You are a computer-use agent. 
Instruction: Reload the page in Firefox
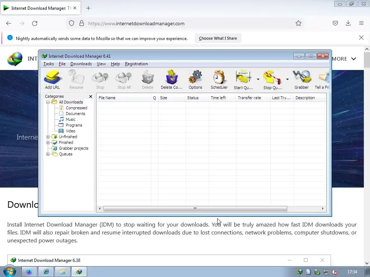[35, 23]
